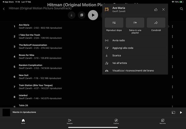This screenshot has width=186, height=129.
Task: Choose Vai all'artista
Action: point(135,63)
